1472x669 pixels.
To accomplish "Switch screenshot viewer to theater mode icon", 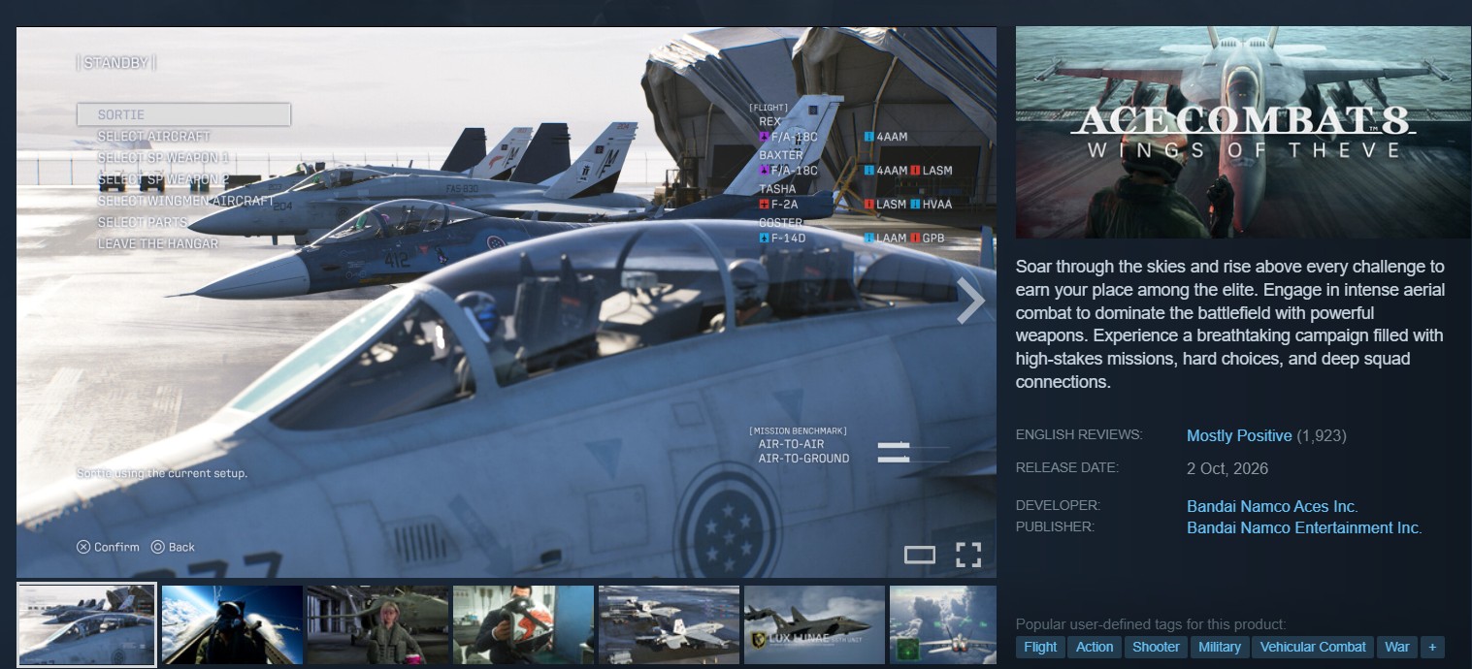I will tap(920, 555).
